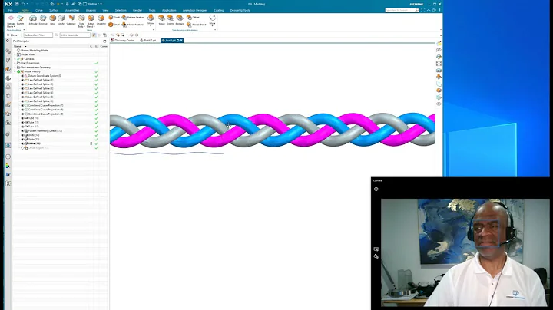This screenshot has height=310, width=553.
Task: Open Camera app settings gear
Action: point(376,190)
